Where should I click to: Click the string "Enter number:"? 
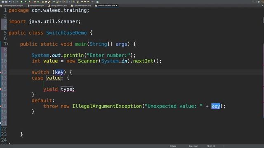tap(108, 55)
